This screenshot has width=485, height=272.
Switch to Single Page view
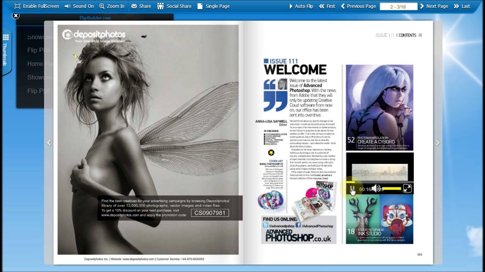pos(213,6)
